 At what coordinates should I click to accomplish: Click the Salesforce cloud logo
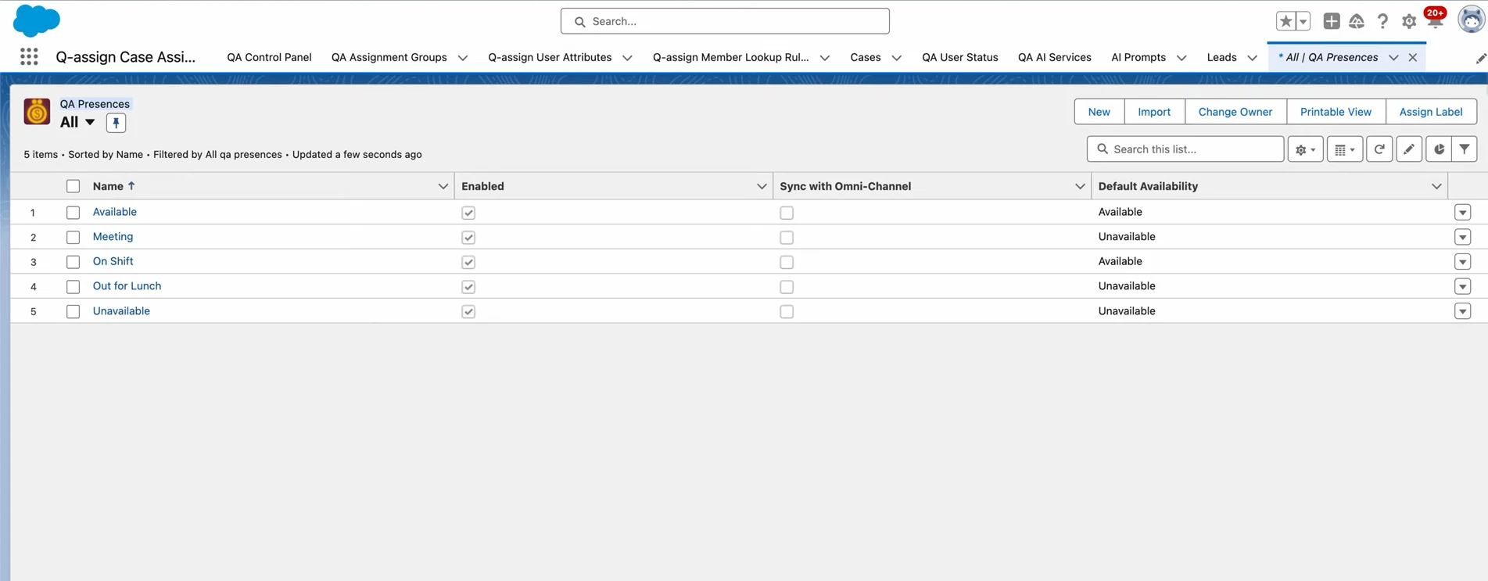pyautogui.click(x=37, y=20)
